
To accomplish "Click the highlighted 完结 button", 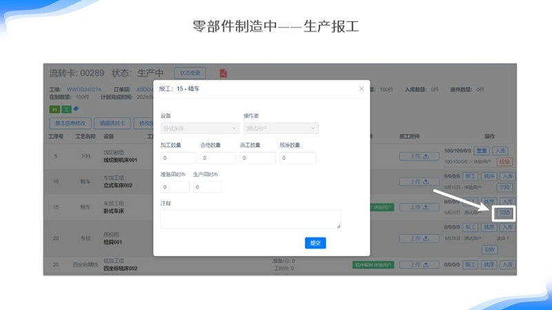I will tap(504, 213).
